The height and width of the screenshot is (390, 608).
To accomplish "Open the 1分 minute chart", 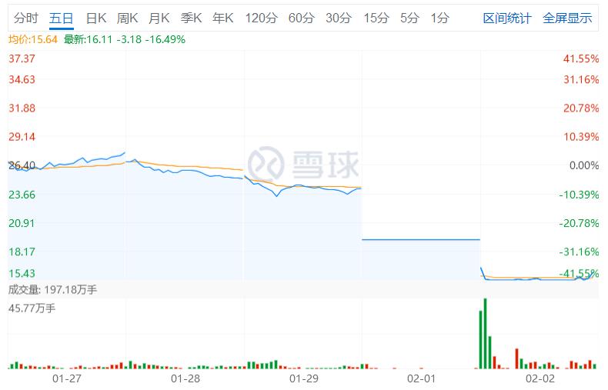I will [x=440, y=18].
